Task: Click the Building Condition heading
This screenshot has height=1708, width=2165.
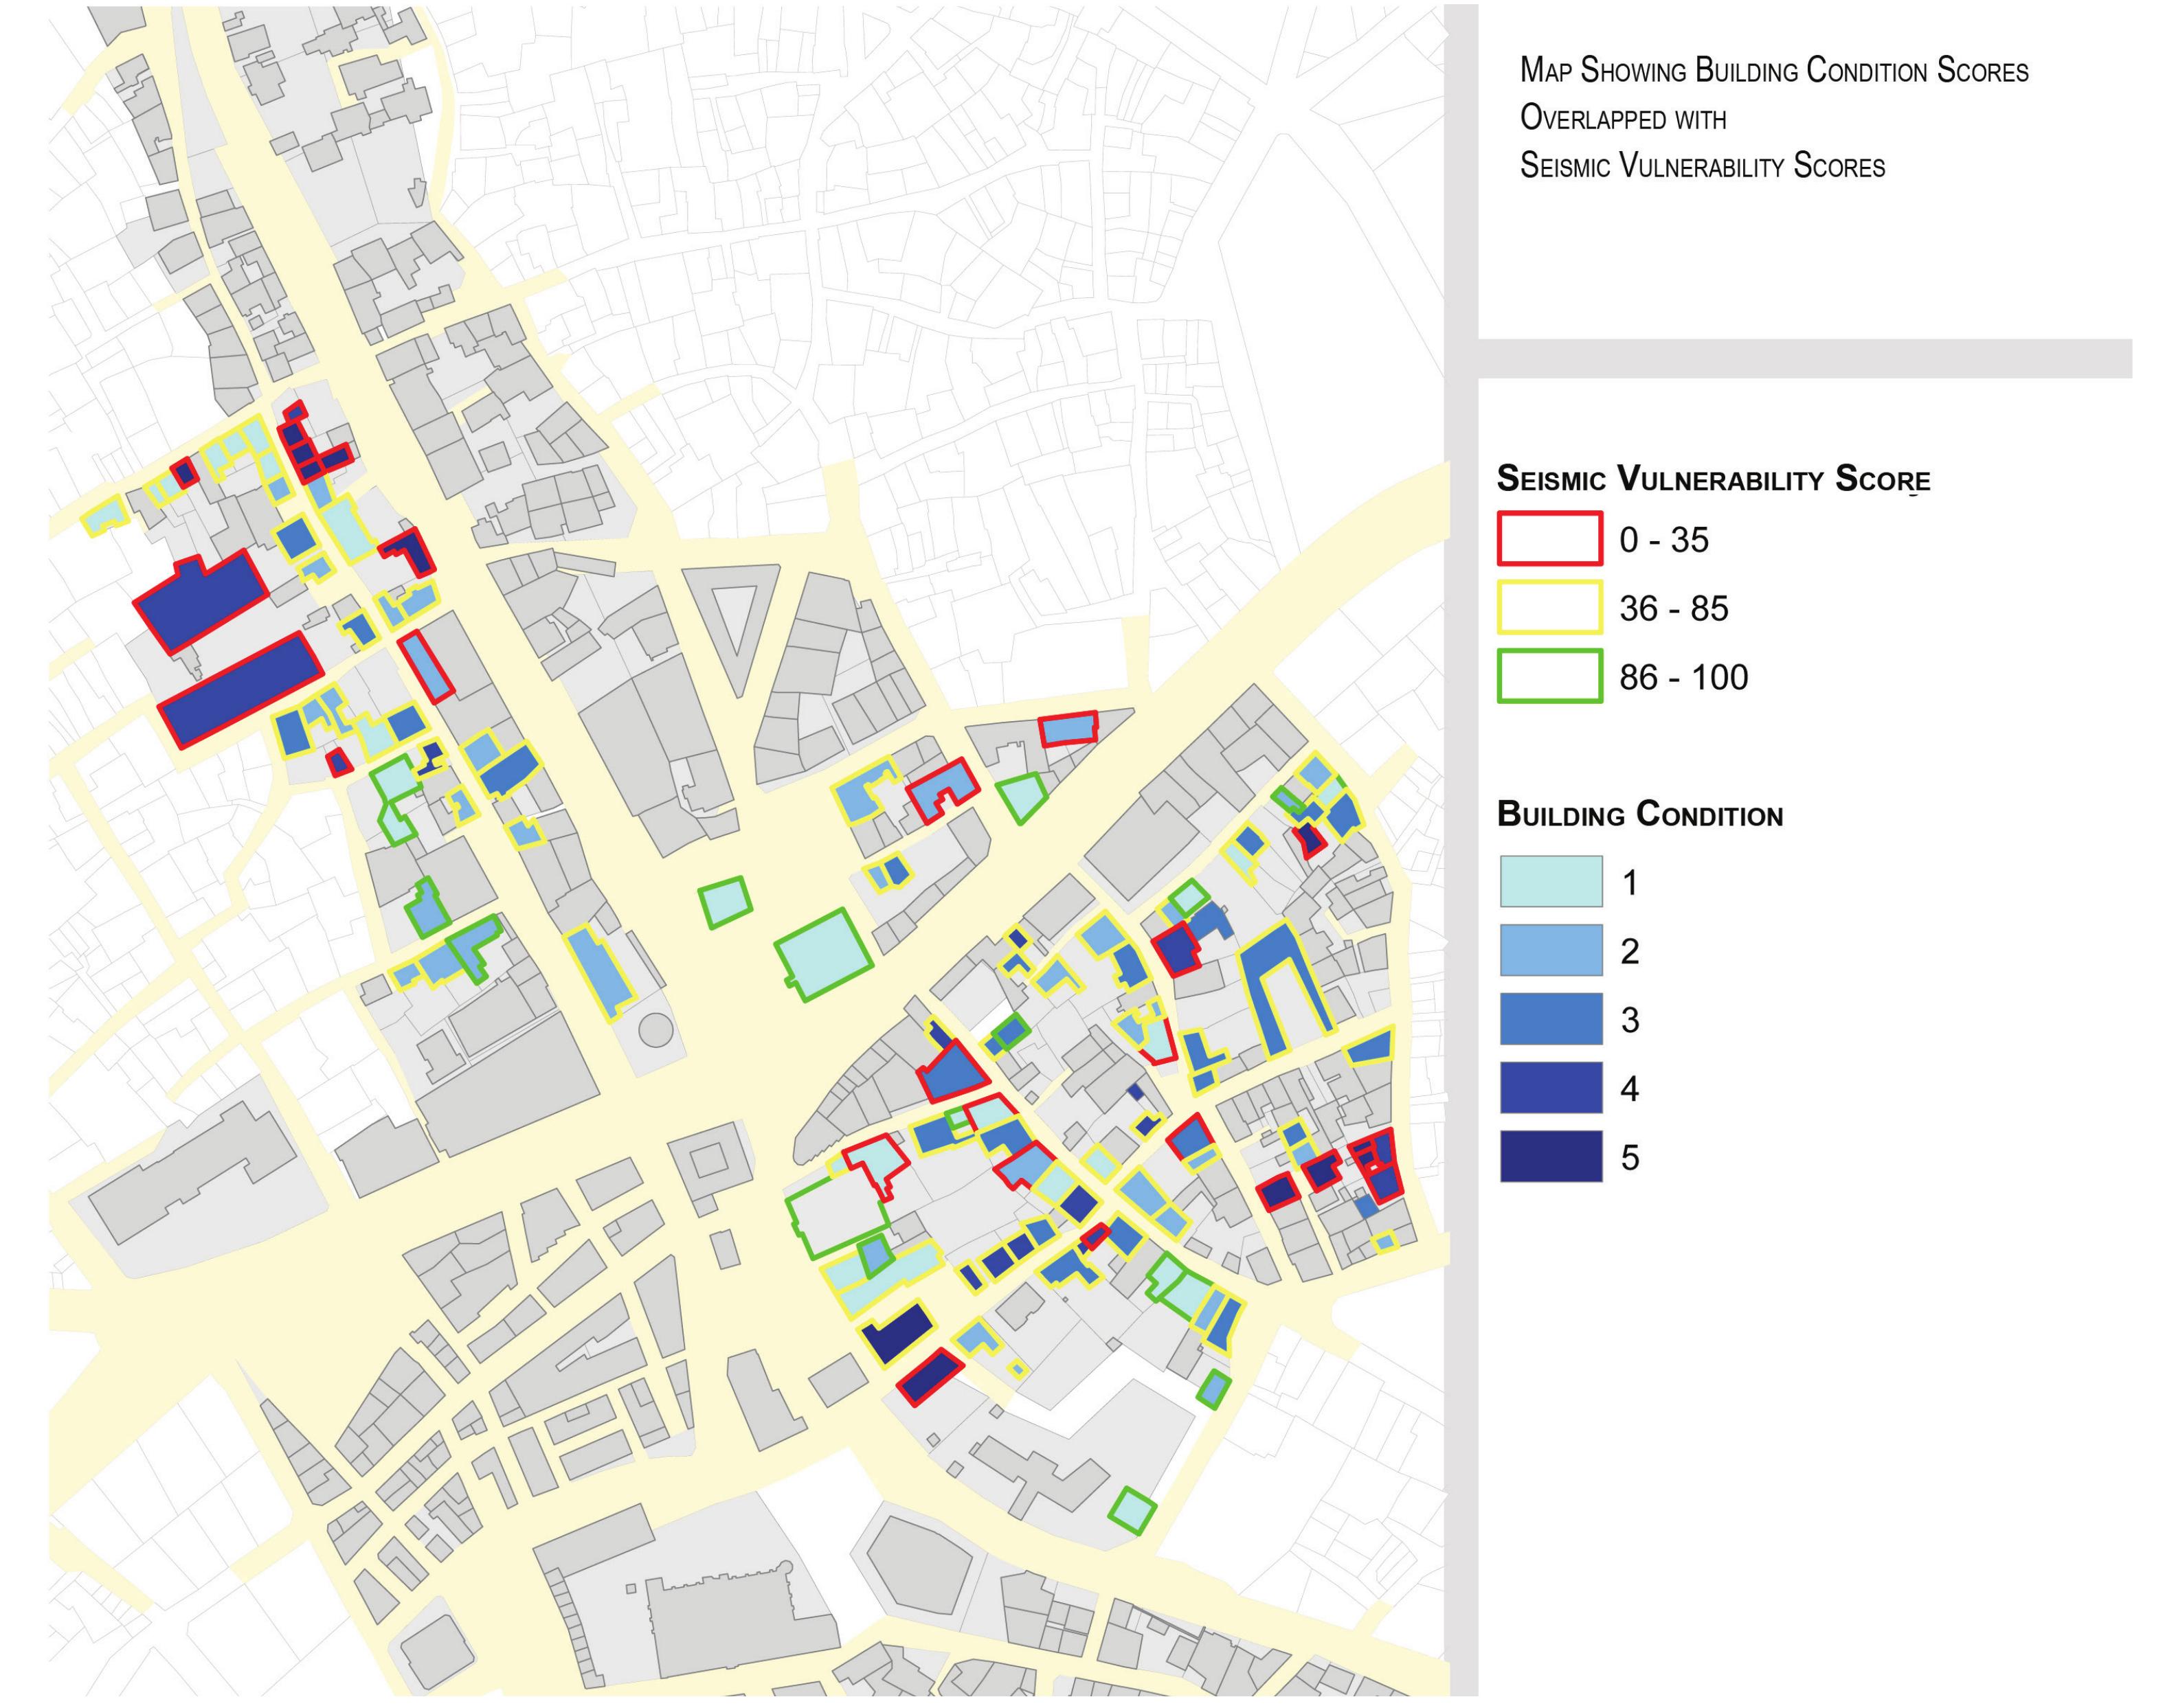Action: coord(1640,814)
